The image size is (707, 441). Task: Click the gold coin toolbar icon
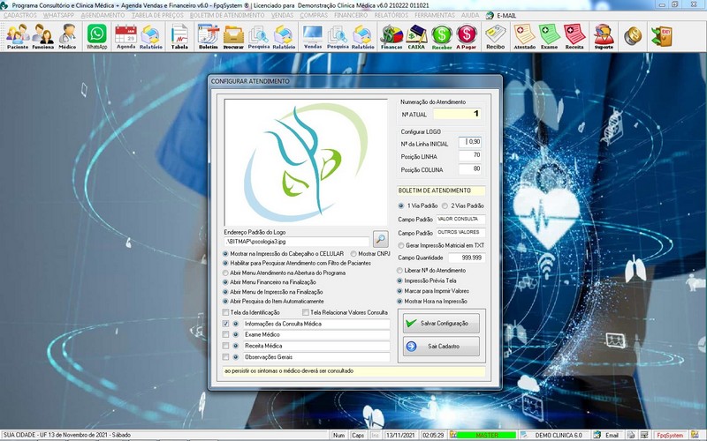633,35
